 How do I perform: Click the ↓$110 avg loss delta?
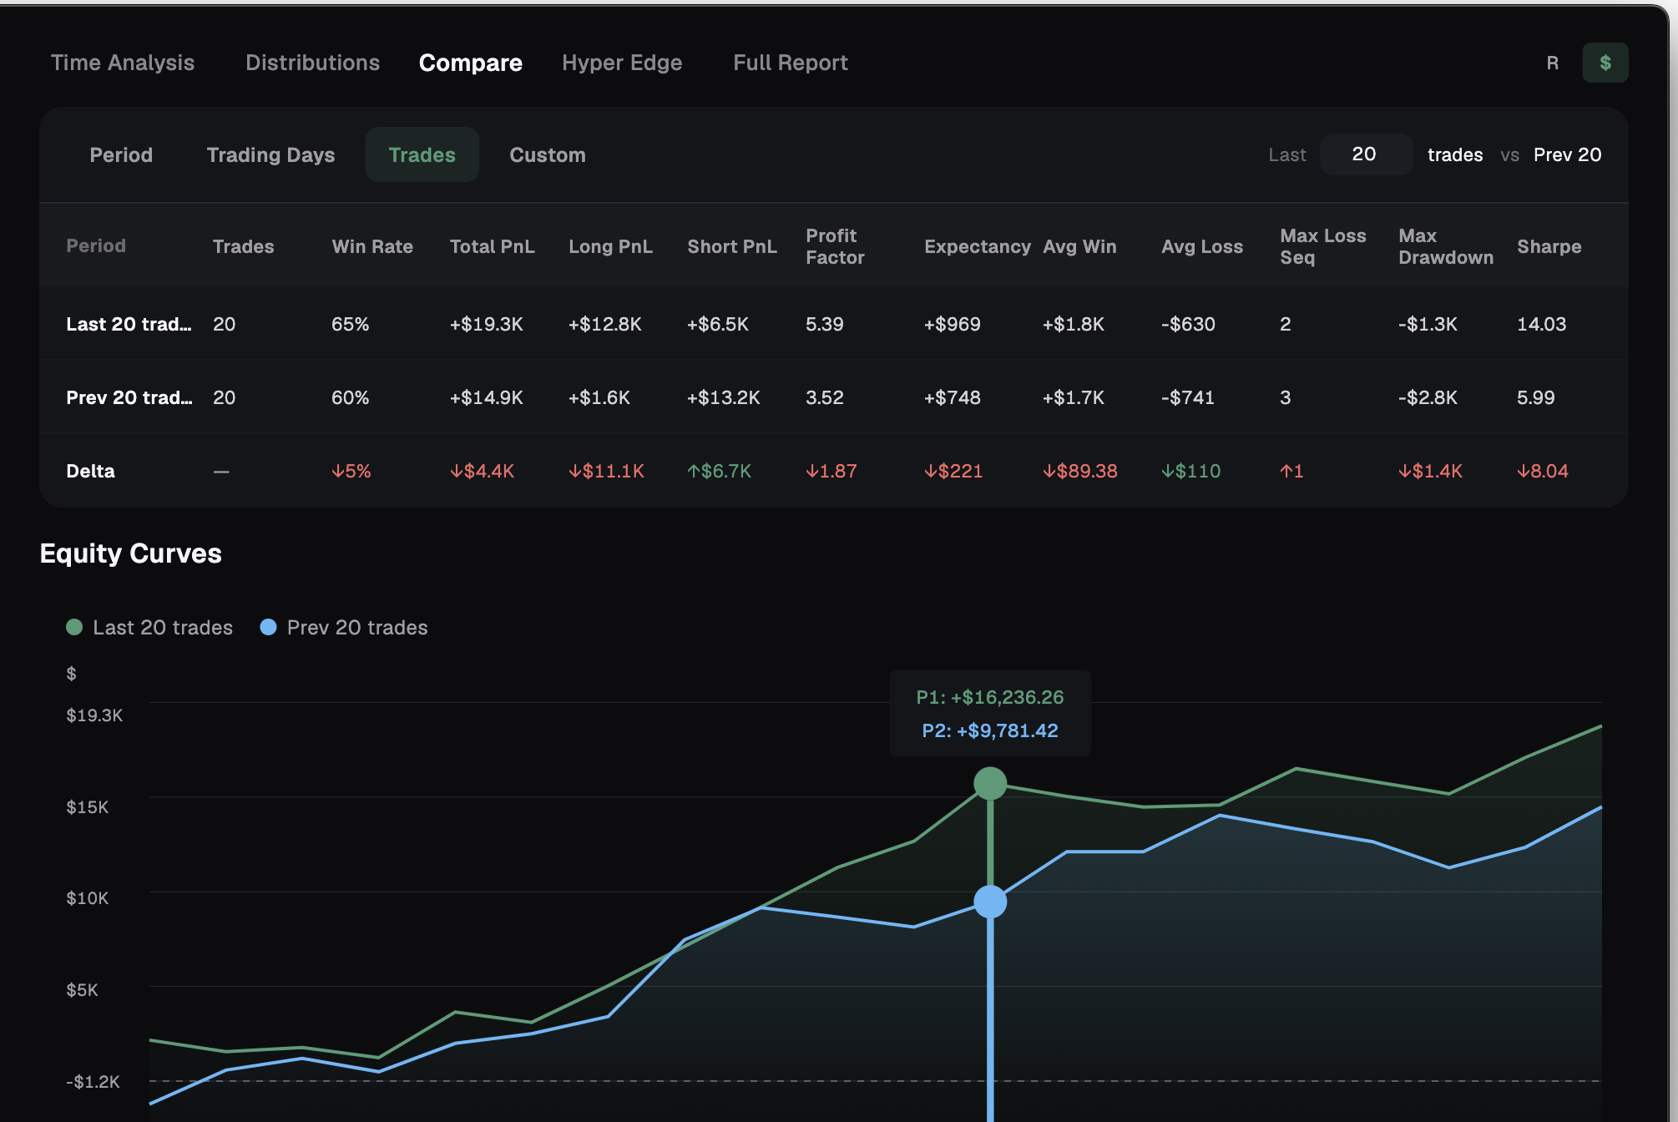point(1190,471)
